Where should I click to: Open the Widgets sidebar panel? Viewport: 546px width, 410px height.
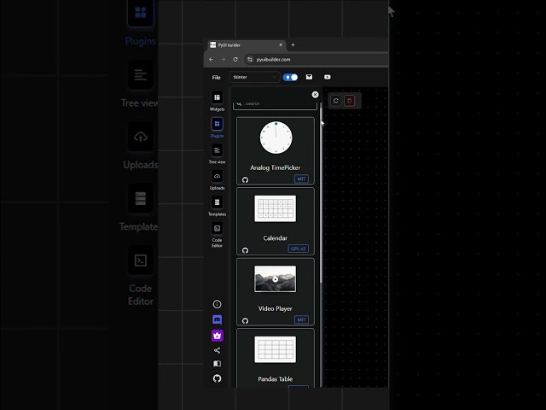[x=217, y=97]
